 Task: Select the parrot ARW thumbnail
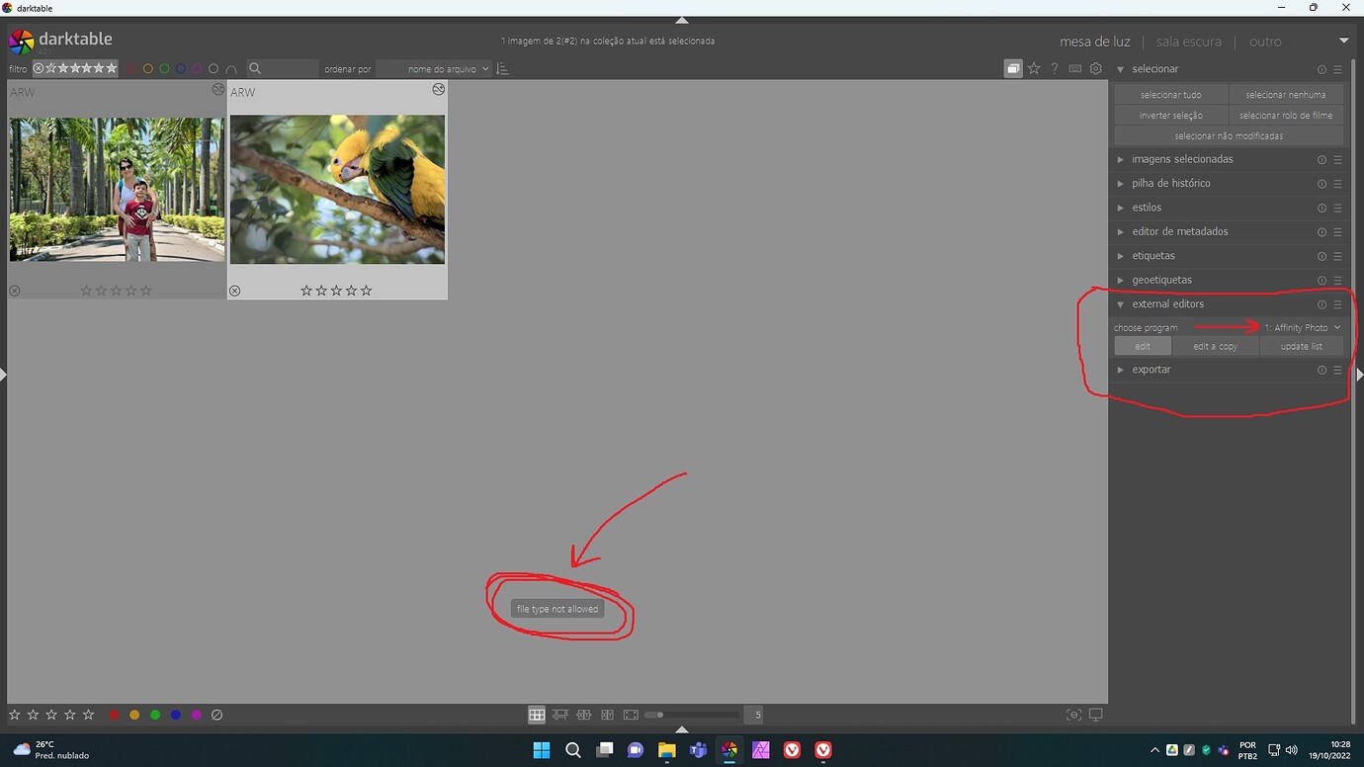point(337,188)
